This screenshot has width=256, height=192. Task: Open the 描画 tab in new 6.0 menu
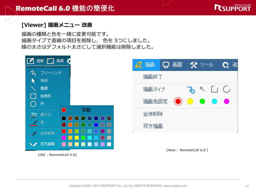coord(146,65)
